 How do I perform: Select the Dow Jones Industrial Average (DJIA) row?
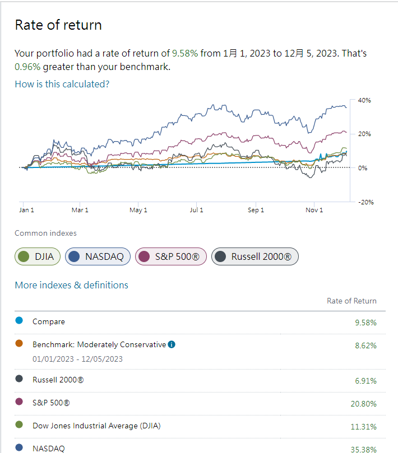96,426
